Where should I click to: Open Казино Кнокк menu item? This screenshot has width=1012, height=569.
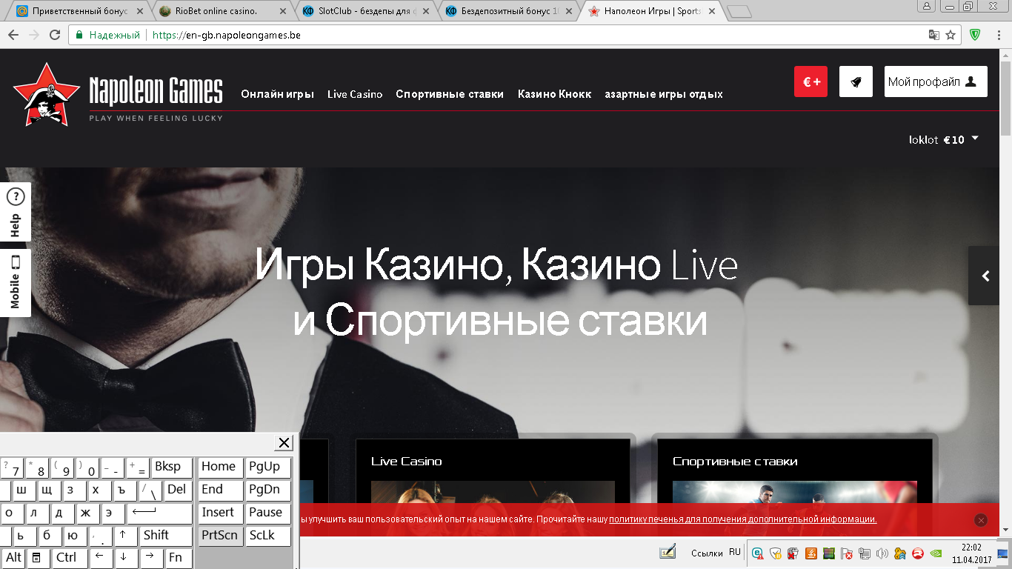pyautogui.click(x=554, y=94)
